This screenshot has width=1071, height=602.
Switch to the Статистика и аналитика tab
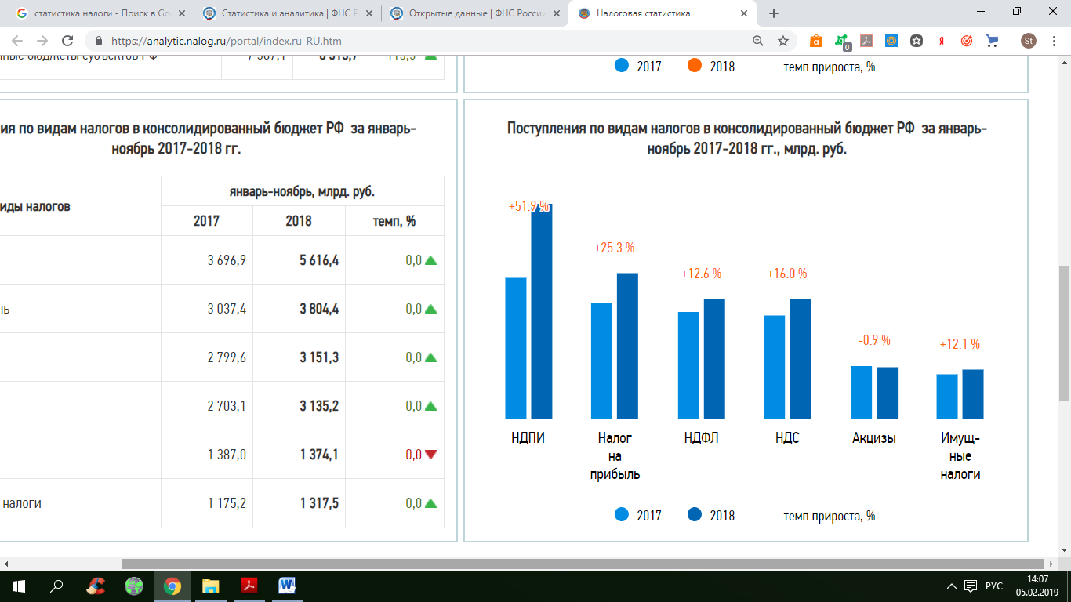pos(289,13)
